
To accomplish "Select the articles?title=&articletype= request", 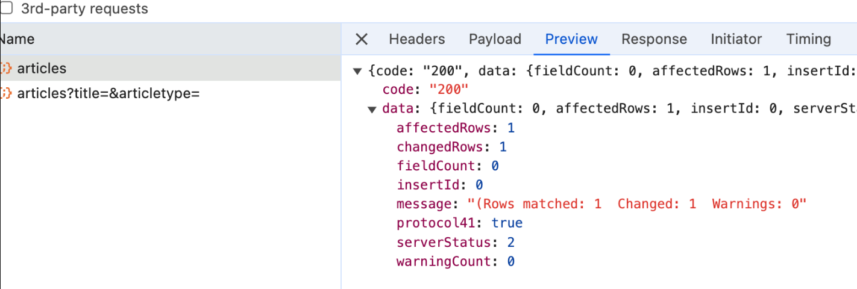I will pyautogui.click(x=108, y=93).
